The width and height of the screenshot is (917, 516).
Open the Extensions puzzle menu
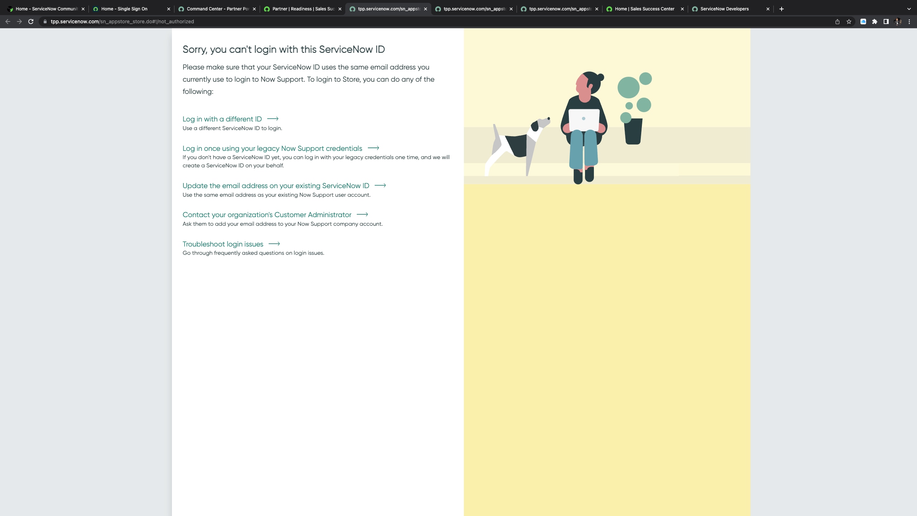click(875, 21)
